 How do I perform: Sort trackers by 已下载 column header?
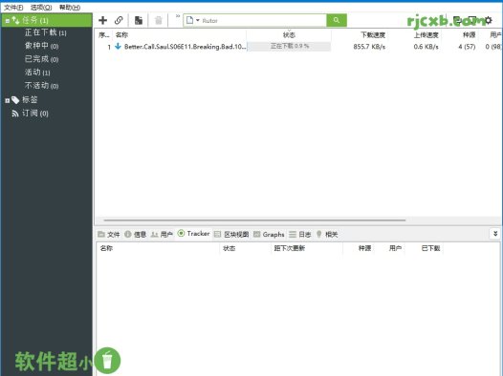(x=430, y=248)
